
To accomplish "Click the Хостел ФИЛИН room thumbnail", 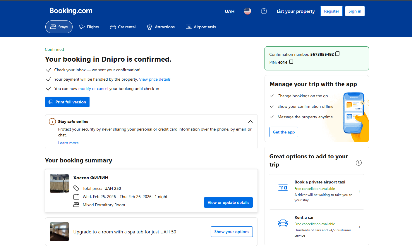I will pos(59,183).
